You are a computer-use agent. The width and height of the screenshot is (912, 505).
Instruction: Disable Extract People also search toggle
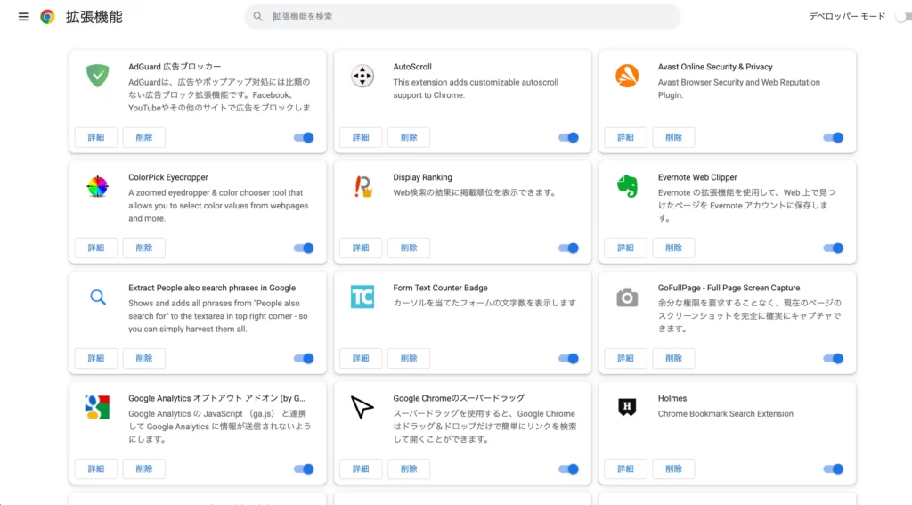coord(304,358)
